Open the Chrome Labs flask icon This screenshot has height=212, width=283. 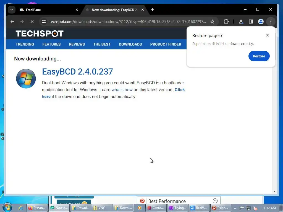[241, 22]
